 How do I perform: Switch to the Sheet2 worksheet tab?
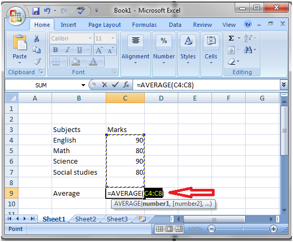pyautogui.click(x=86, y=219)
